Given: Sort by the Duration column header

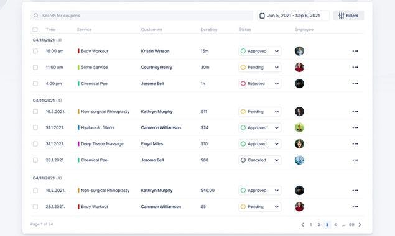Looking at the screenshot, I should (209, 29).
